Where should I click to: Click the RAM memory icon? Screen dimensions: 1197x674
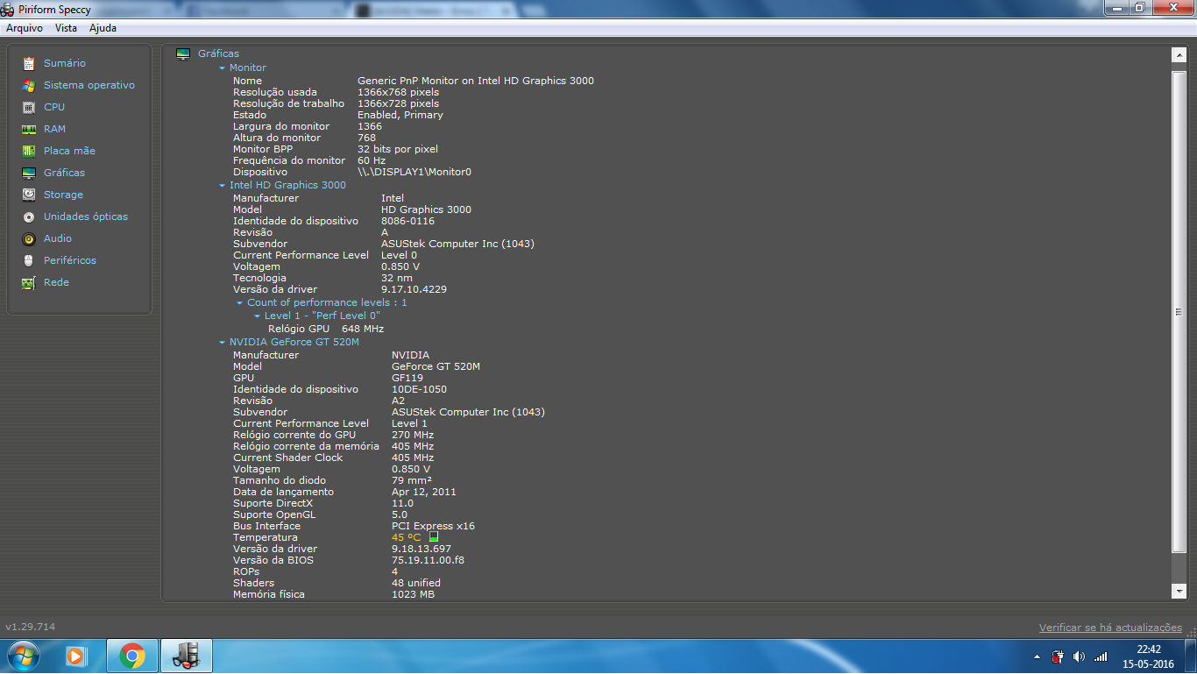pos(29,129)
